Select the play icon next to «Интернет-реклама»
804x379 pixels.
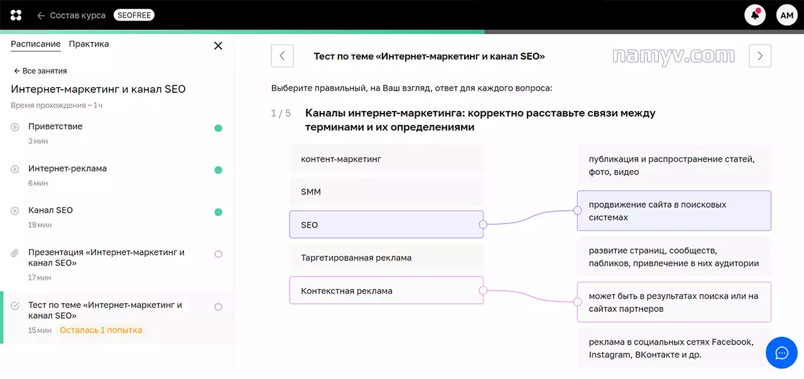(14, 169)
